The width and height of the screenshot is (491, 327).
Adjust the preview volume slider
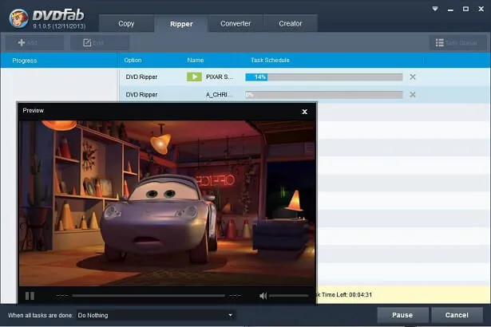point(289,295)
